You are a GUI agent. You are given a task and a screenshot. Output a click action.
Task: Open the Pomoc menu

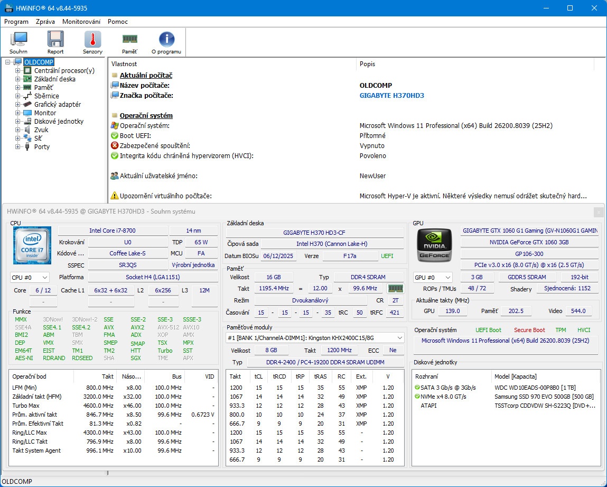click(x=117, y=22)
